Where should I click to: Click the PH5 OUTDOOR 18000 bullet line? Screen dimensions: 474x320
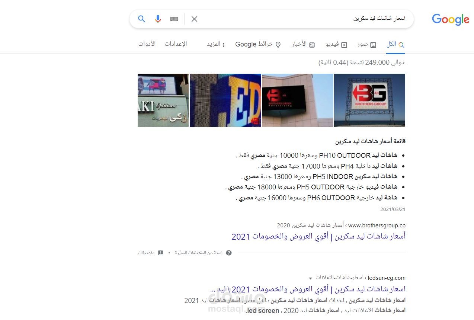pyautogui.click(x=311, y=187)
